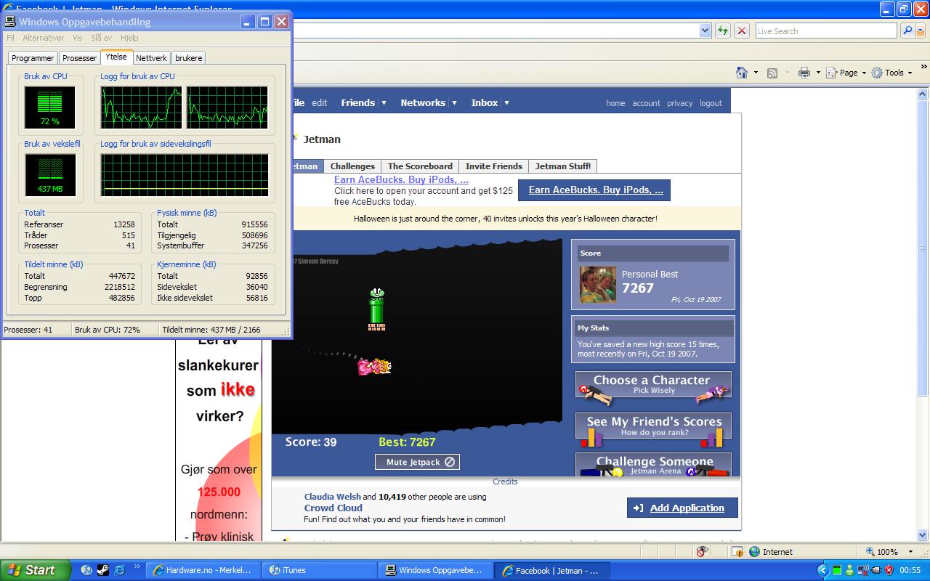
Task: Switch to the Programmer tab
Action: [33, 58]
